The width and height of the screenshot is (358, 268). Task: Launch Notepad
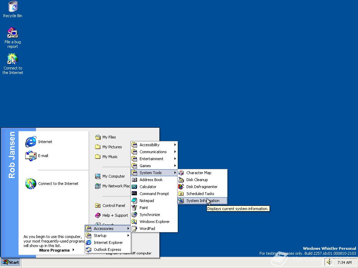[154, 201]
